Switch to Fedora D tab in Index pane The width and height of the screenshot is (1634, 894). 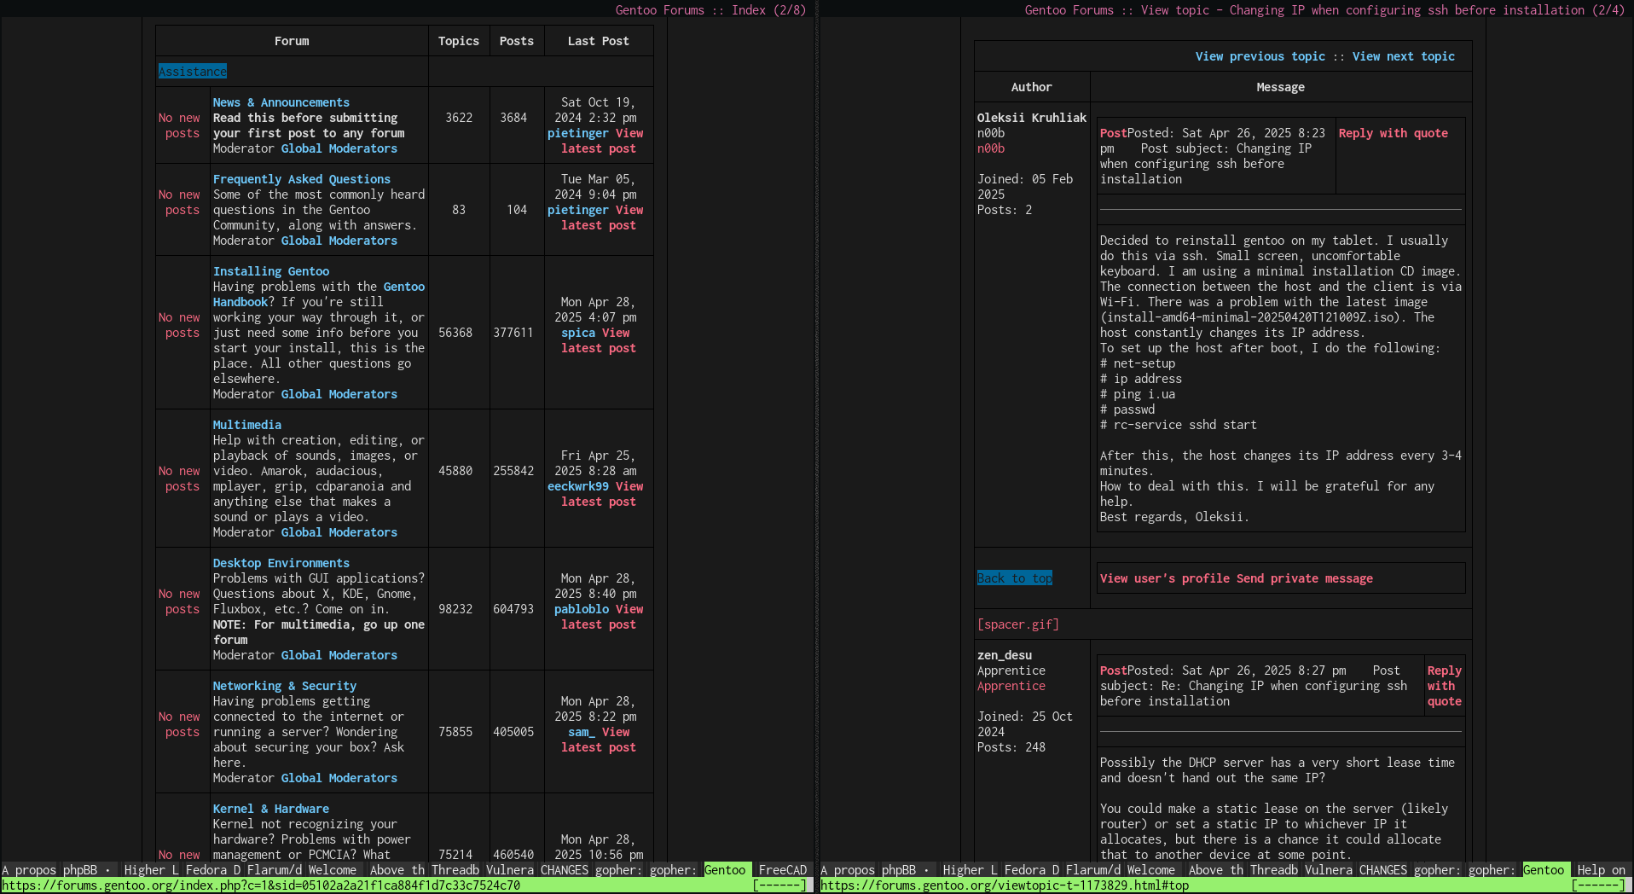[x=212, y=870]
